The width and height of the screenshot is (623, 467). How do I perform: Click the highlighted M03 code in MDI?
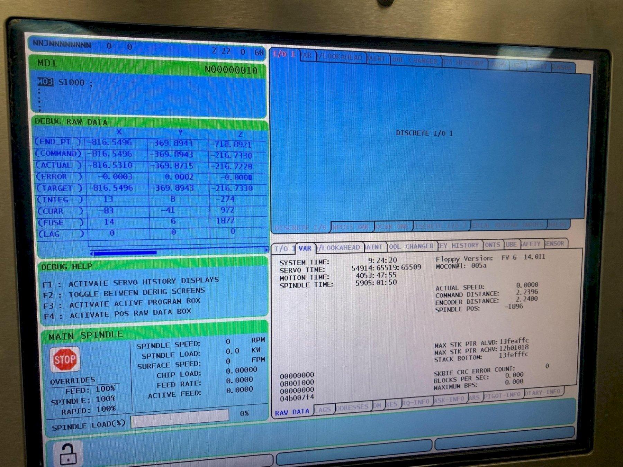[45, 82]
